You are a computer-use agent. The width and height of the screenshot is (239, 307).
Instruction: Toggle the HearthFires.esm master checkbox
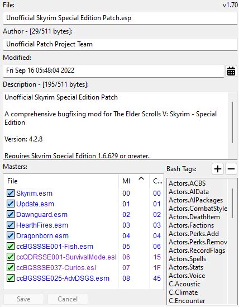click(11, 225)
